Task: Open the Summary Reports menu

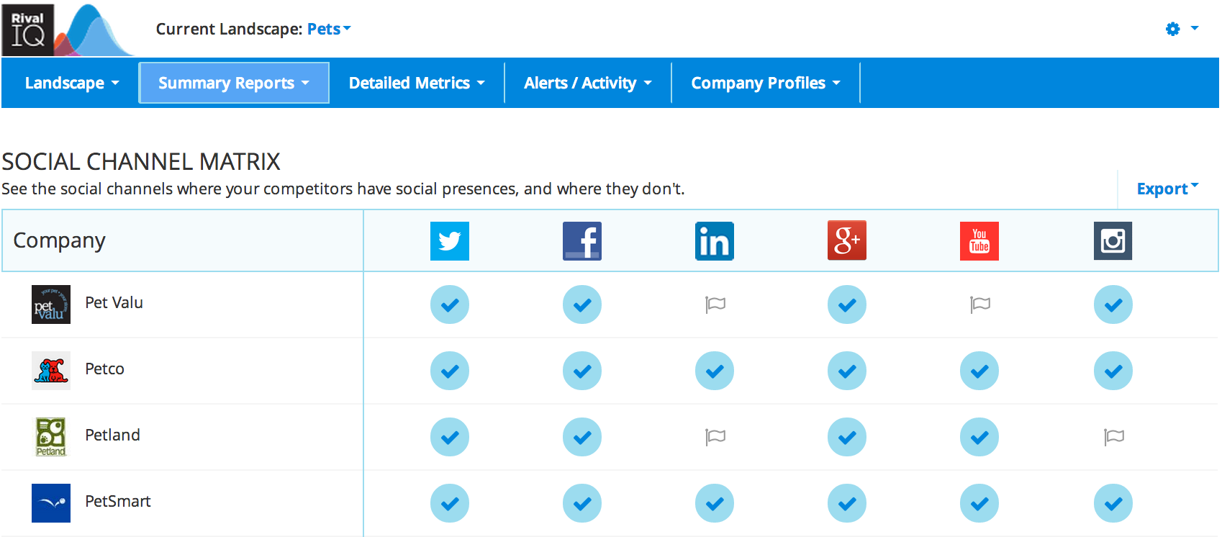Action: pyautogui.click(x=234, y=83)
